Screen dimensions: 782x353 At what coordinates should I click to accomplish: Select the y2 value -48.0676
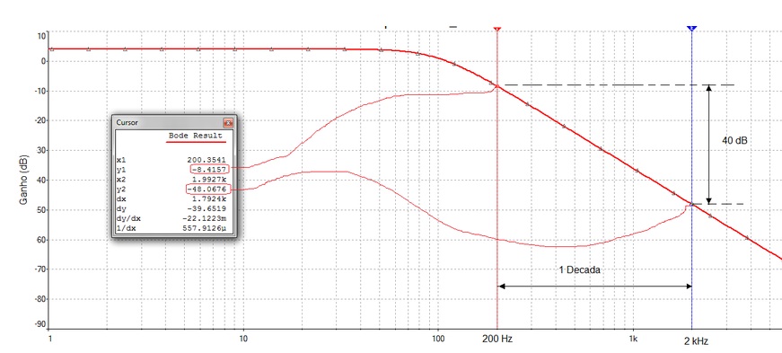(207, 190)
